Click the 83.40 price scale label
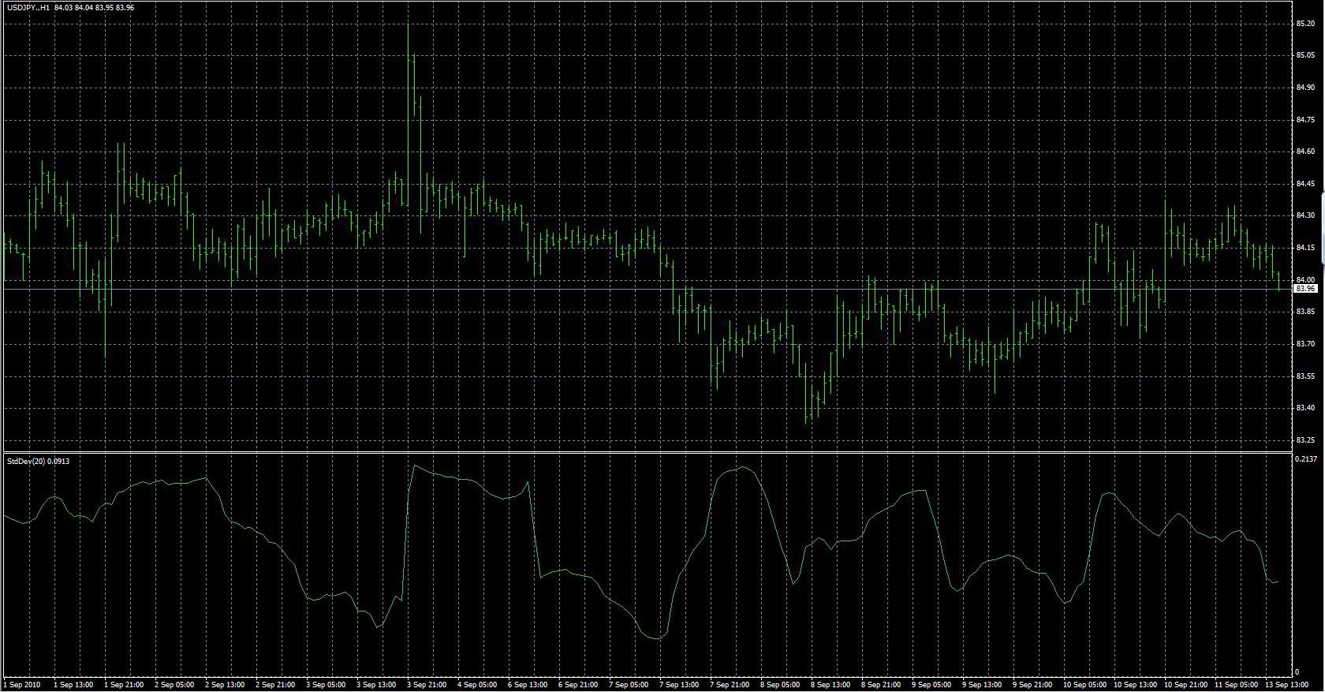The height and width of the screenshot is (692, 1325). pos(1305,408)
